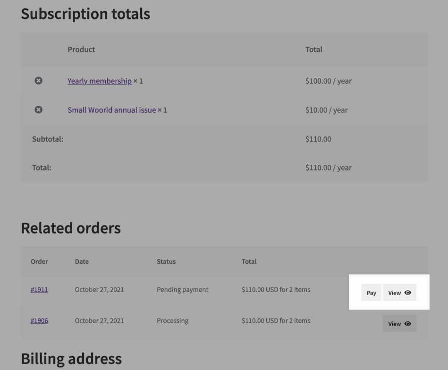Click the Status column header
The width and height of the screenshot is (448, 370).
pyautogui.click(x=166, y=261)
